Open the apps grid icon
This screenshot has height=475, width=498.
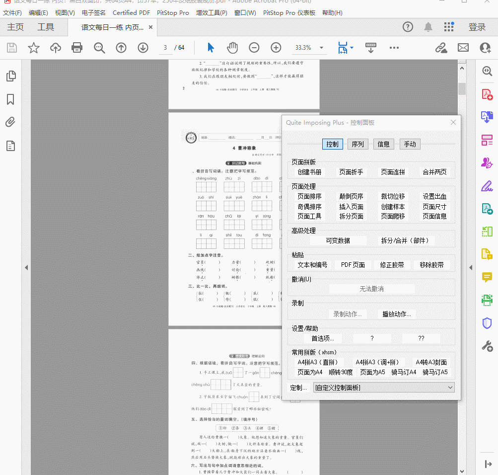[x=449, y=27]
